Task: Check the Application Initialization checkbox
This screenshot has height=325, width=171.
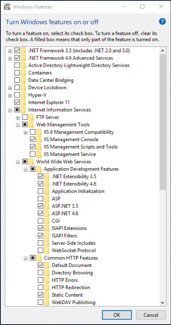Action: (41, 191)
